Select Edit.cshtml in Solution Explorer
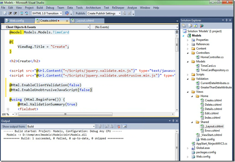 coord(212,114)
